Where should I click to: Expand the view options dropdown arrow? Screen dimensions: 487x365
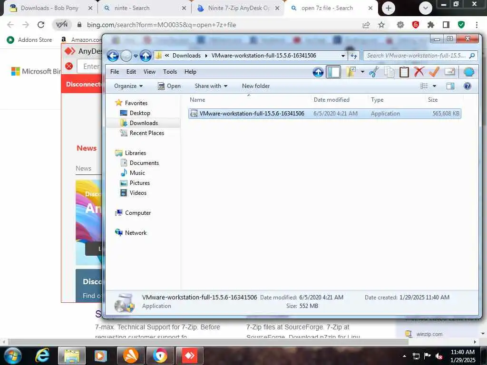(x=434, y=86)
